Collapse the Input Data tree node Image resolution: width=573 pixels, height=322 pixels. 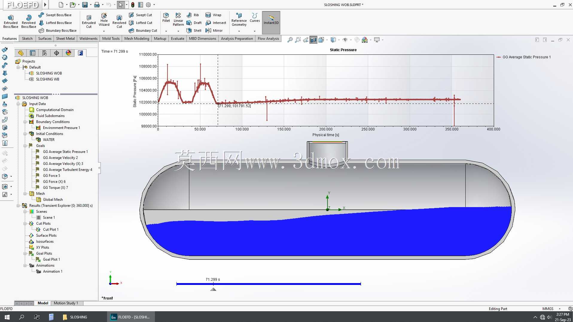pyautogui.click(x=18, y=104)
